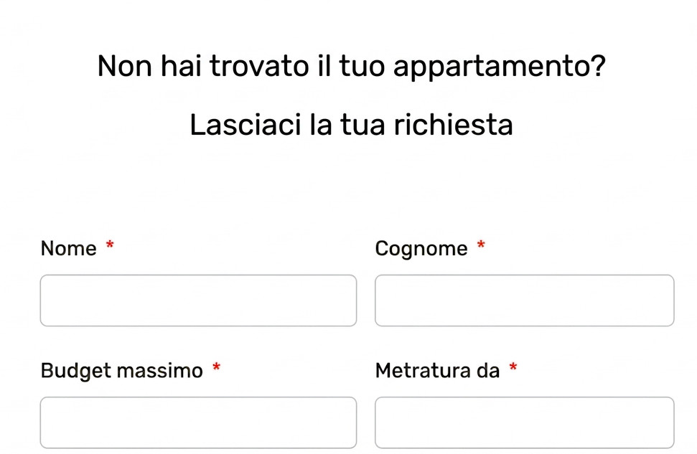Select the Budget massimo input field

198,422
